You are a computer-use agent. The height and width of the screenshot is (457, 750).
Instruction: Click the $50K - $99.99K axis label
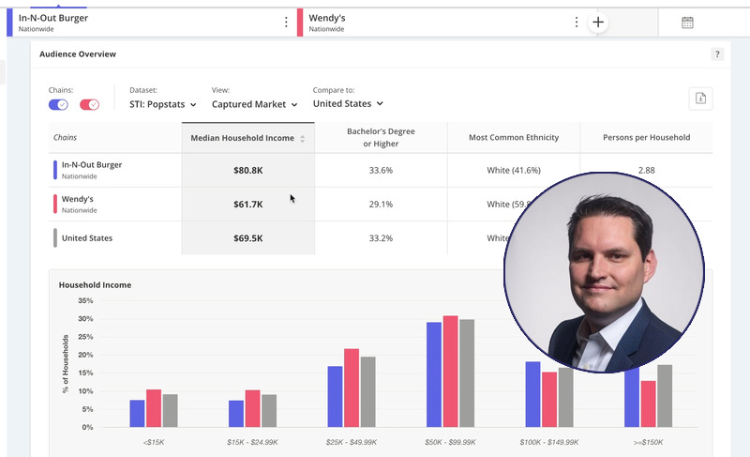(450, 442)
